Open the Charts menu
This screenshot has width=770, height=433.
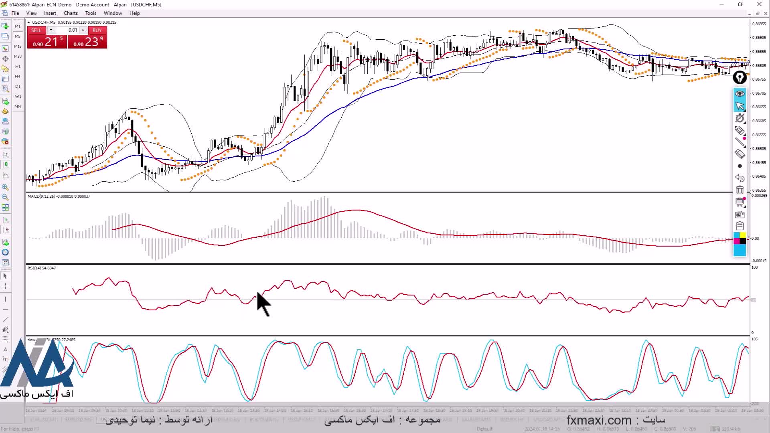pos(71,13)
